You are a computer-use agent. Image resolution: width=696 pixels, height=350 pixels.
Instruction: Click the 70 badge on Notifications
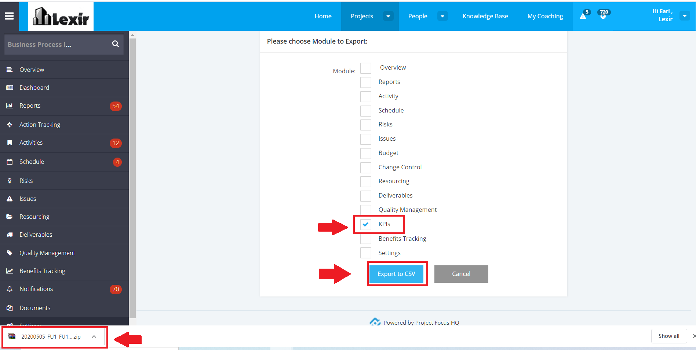116,289
